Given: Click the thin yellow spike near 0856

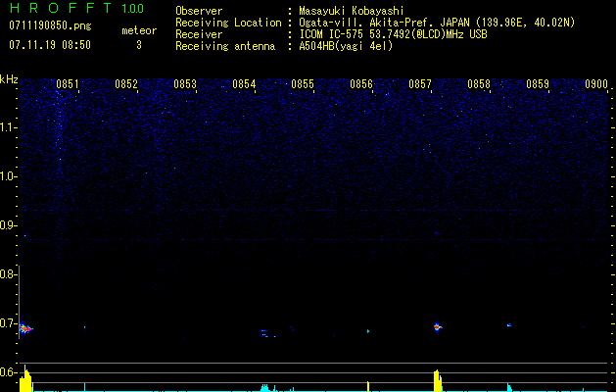Looking at the screenshot, I should pos(368,386).
